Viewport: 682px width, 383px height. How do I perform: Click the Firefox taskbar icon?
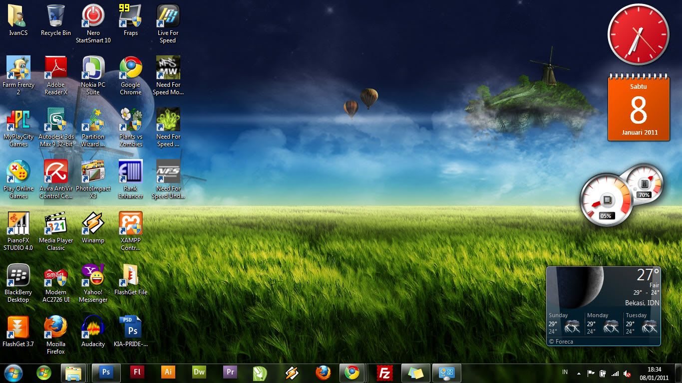323,373
